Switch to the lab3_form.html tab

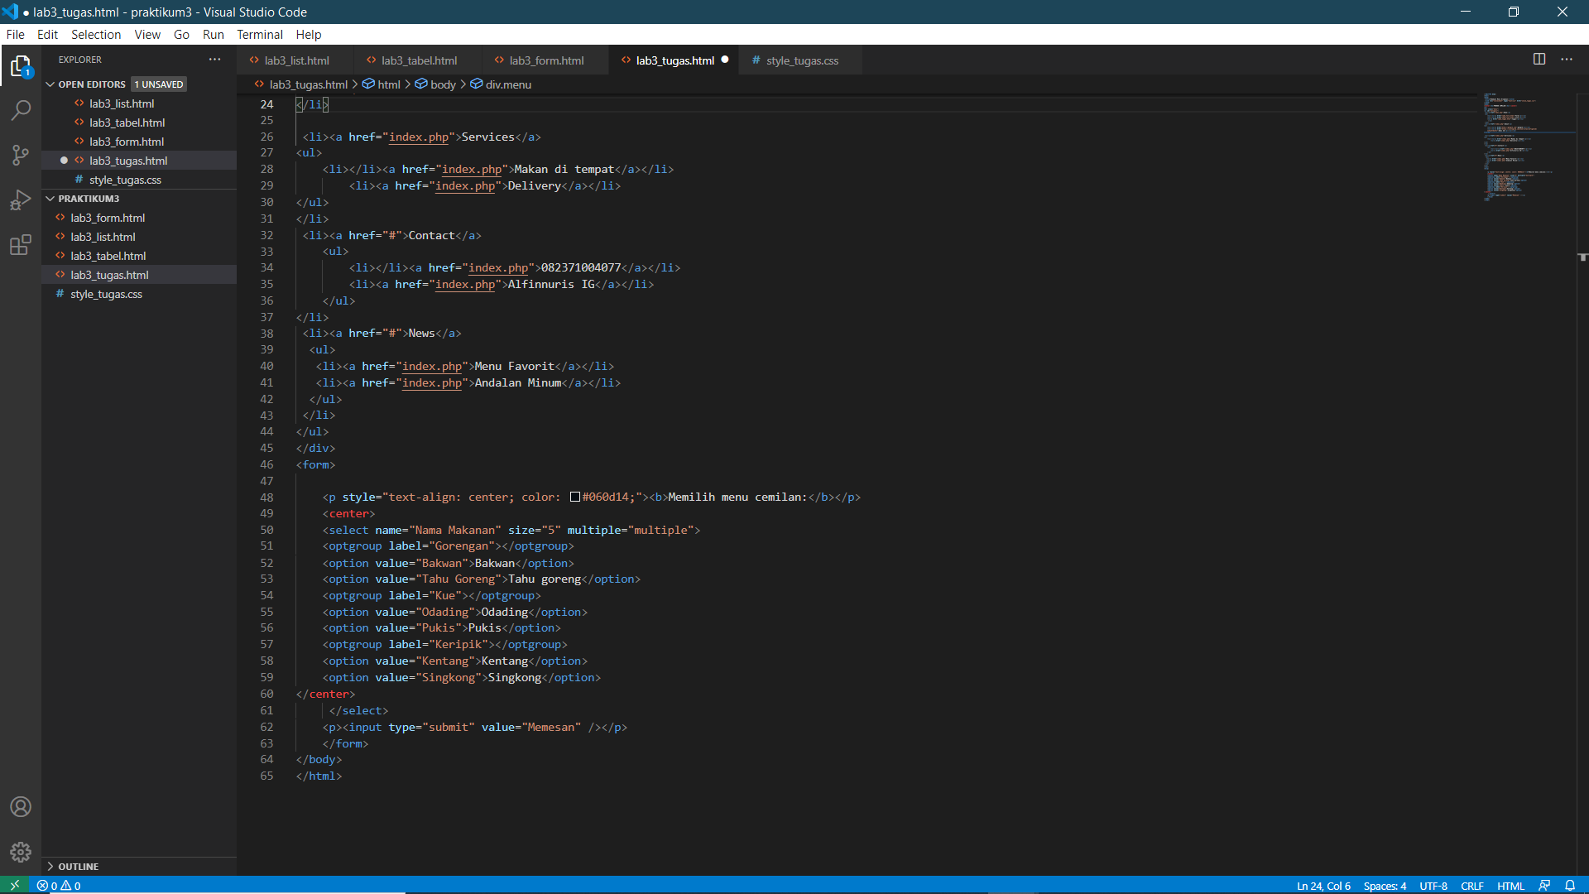(546, 60)
